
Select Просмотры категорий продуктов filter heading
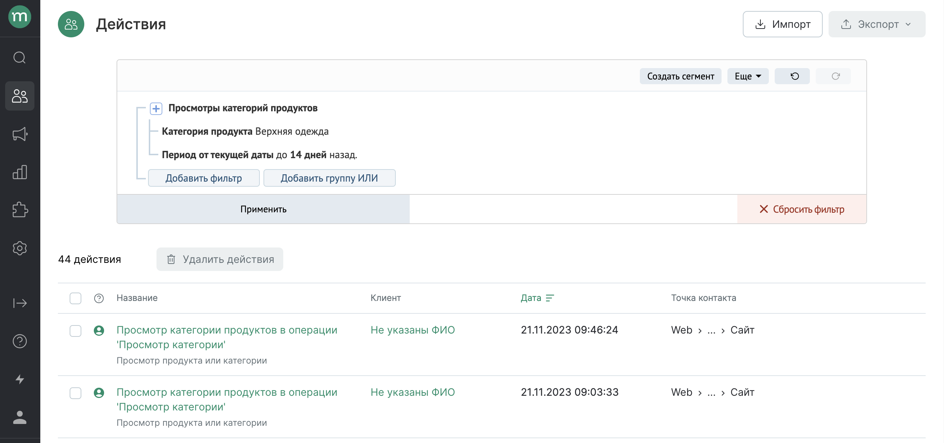click(x=243, y=108)
